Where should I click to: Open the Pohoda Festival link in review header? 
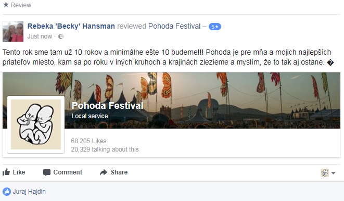pos(174,26)
